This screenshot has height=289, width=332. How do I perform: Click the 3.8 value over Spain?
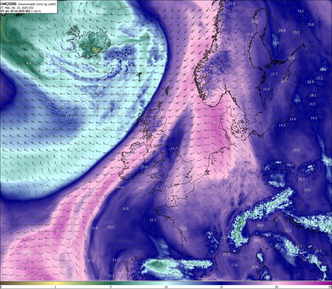click(158, 264)
